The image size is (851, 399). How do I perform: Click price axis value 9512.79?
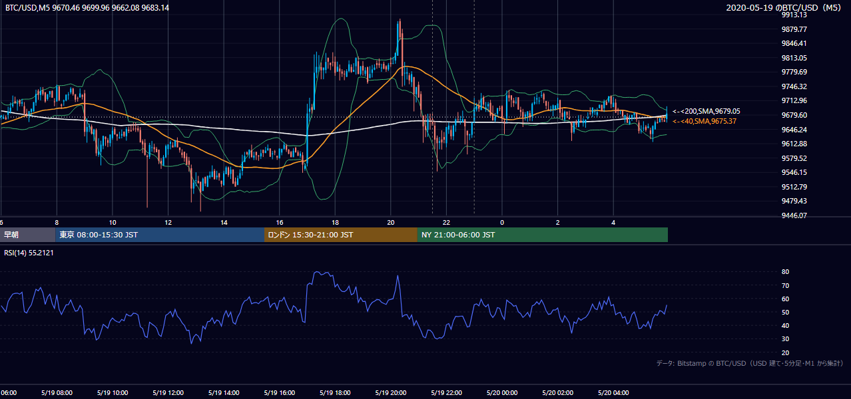[x=794, y=187]
